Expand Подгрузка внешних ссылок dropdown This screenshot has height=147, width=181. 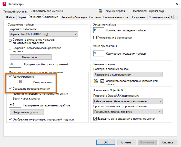[x=128, y=75]
